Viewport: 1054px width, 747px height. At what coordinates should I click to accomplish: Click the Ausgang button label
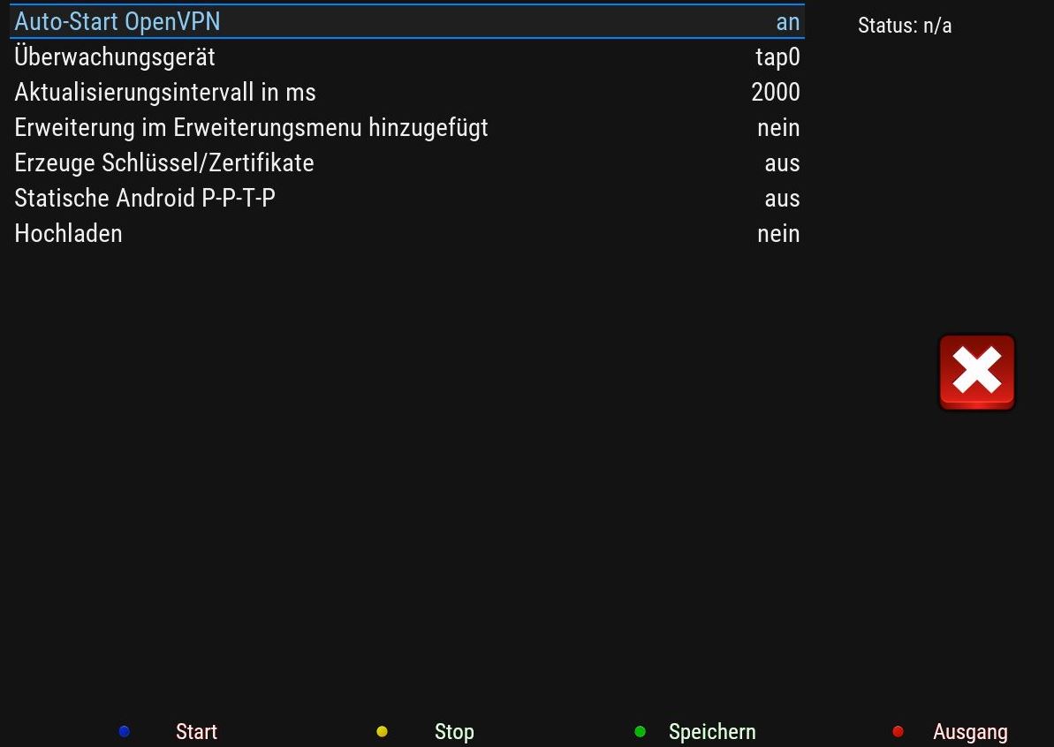[x=970, y=732]
